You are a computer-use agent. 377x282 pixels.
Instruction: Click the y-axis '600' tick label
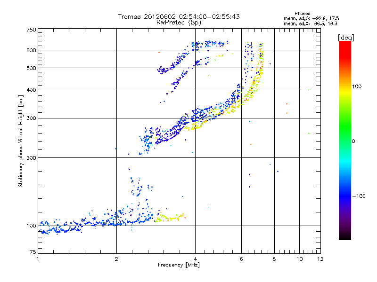pos(32,50)
